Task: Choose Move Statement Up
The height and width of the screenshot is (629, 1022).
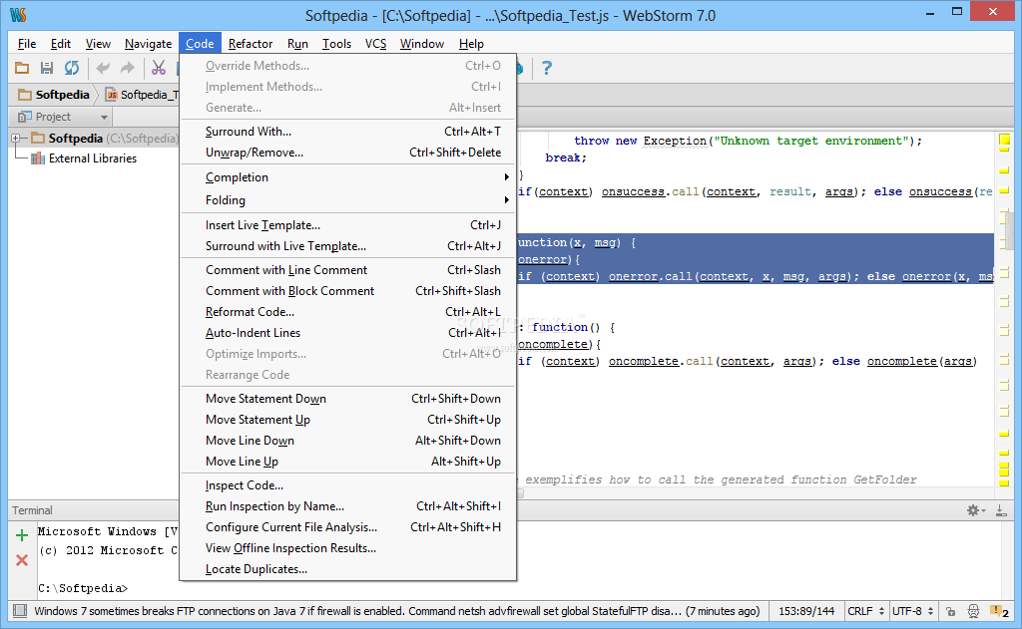Action: [x=348, y=420]
